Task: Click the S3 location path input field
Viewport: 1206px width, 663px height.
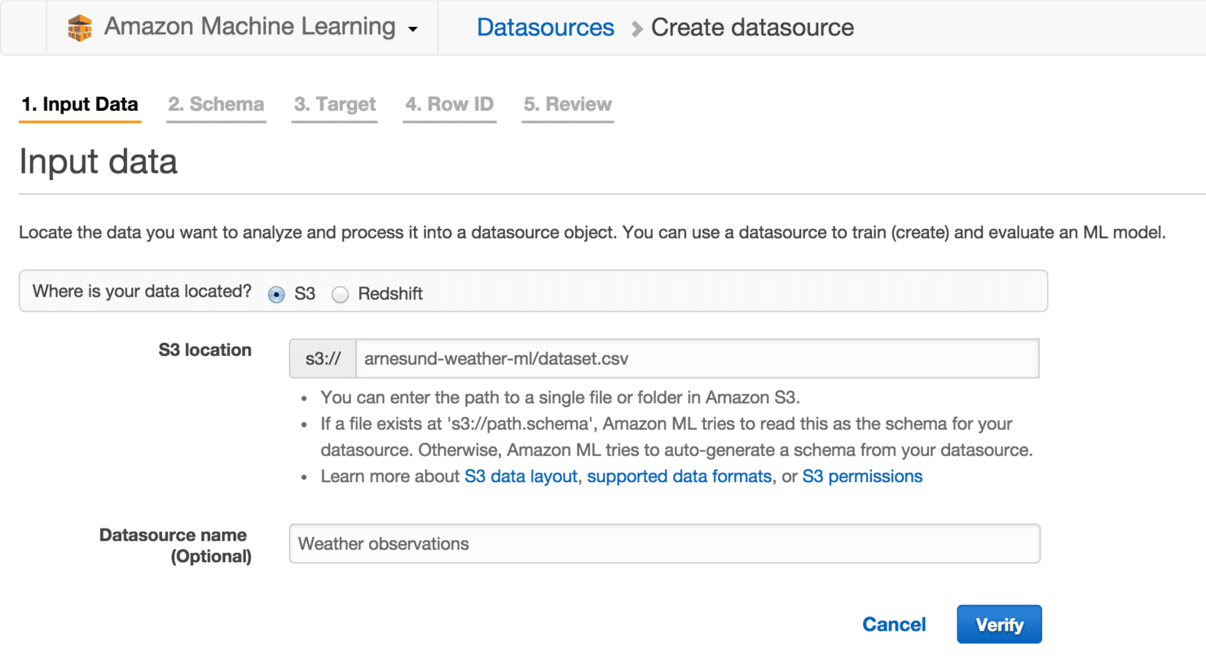Action: click(698, 358)
